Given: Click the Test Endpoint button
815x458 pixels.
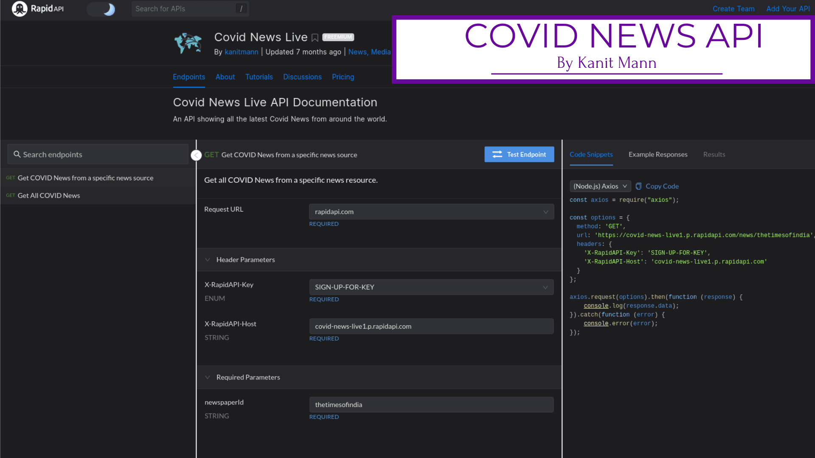Looking at the screenshot, I should 519,154.
